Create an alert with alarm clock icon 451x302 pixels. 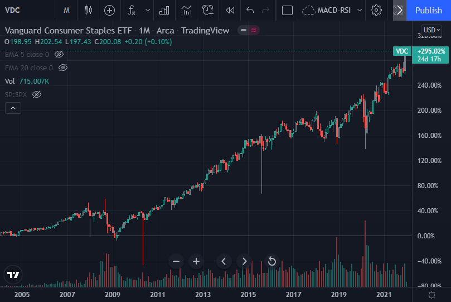point(208,11)
